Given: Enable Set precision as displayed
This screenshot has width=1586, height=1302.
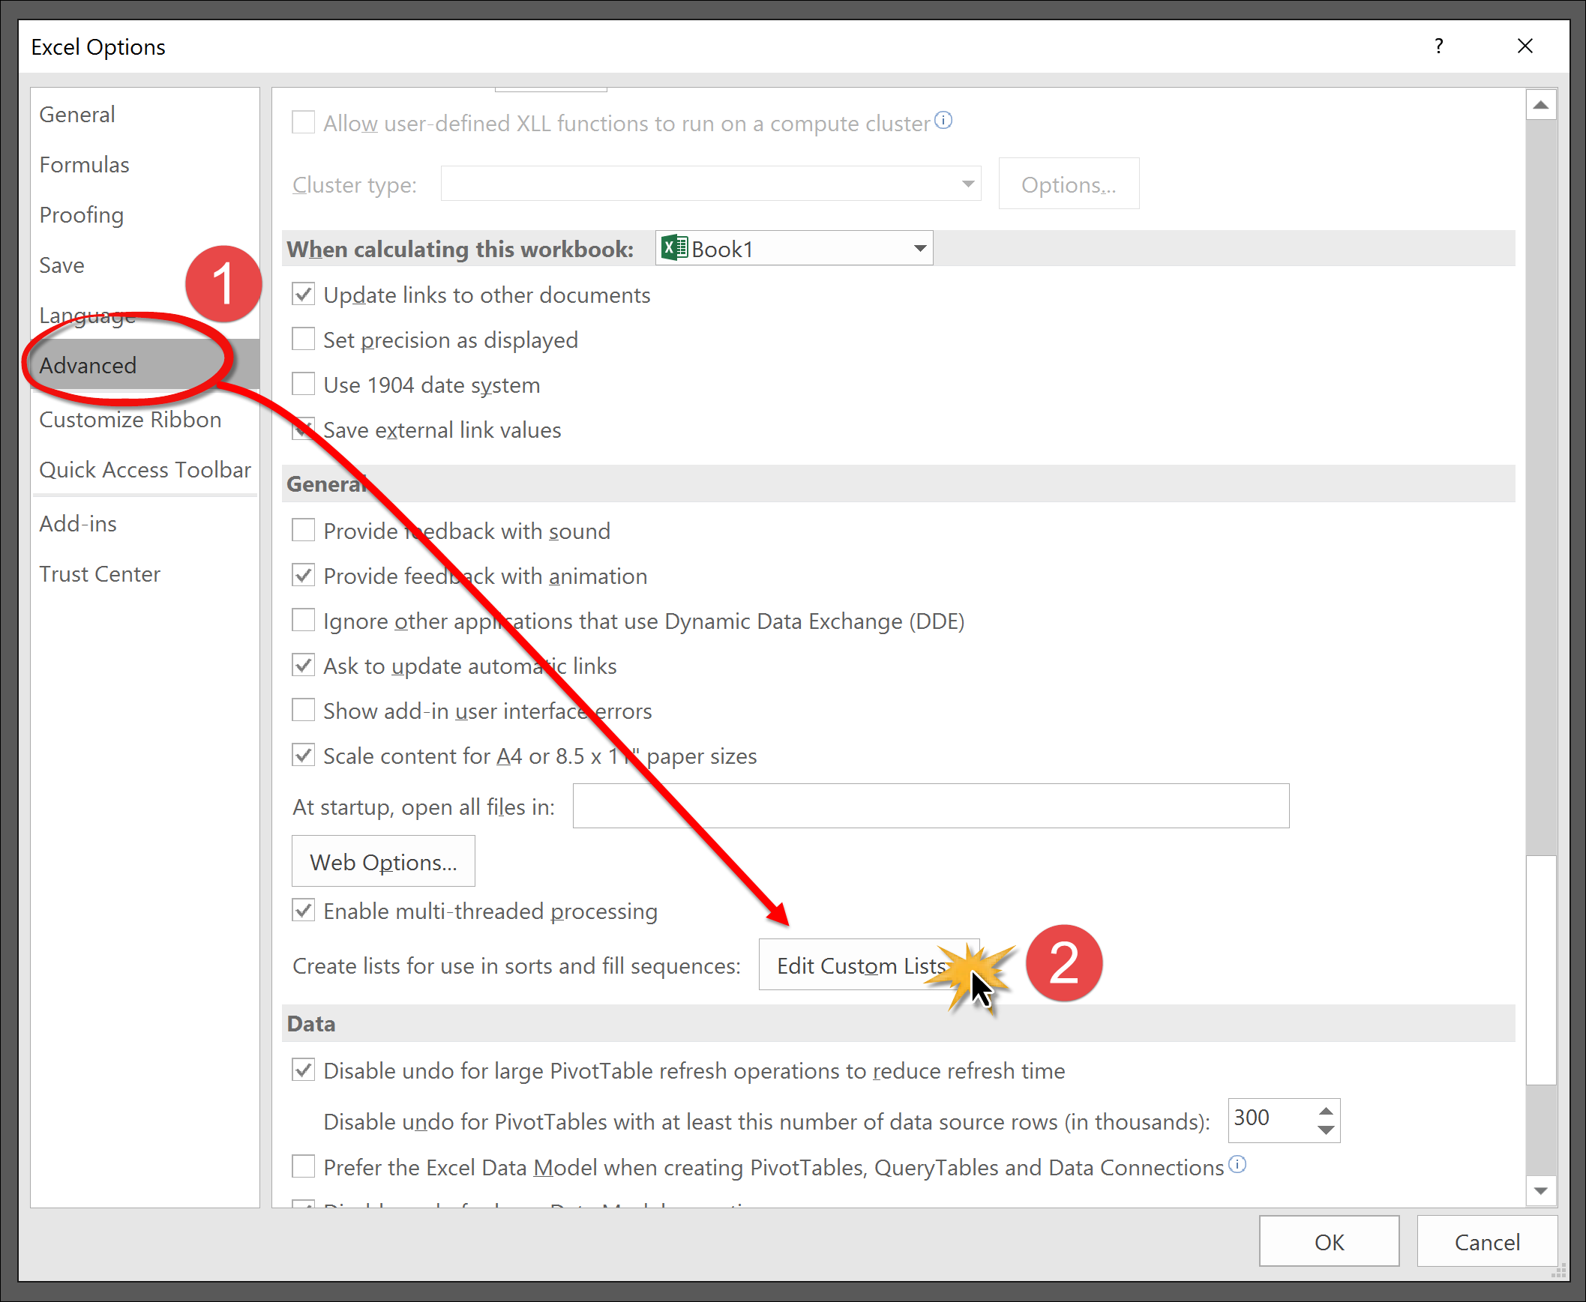Looking at the screenshot, I should pyautogui.click(x=303, y=339).
